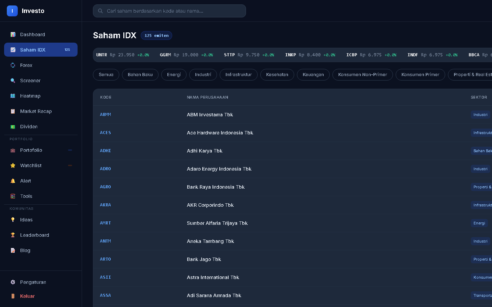Click Aneka Tambang Tbk name
The width and height of the screenshot is (492, 307).
click(210, 241)
